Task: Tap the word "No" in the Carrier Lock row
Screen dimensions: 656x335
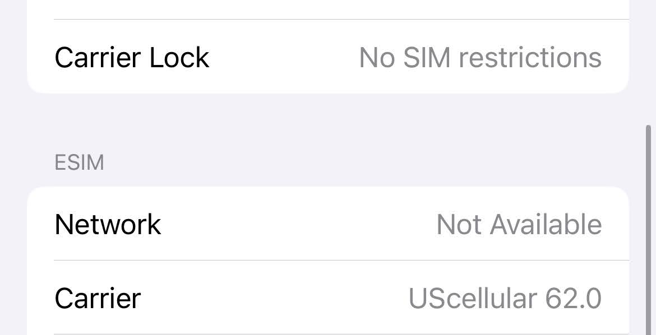Action: (377, 57)
